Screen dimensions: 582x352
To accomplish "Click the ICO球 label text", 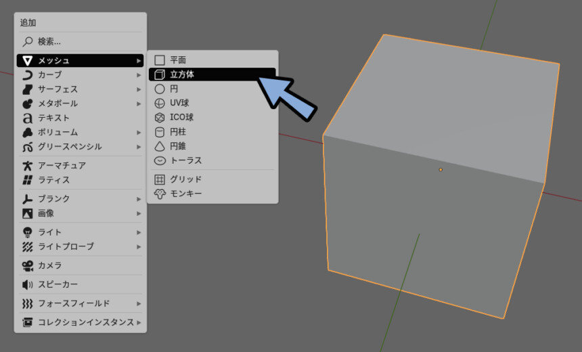I will [181, 118].
